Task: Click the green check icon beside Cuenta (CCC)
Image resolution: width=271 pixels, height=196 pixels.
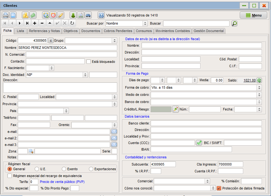Action: coord(199,143)
